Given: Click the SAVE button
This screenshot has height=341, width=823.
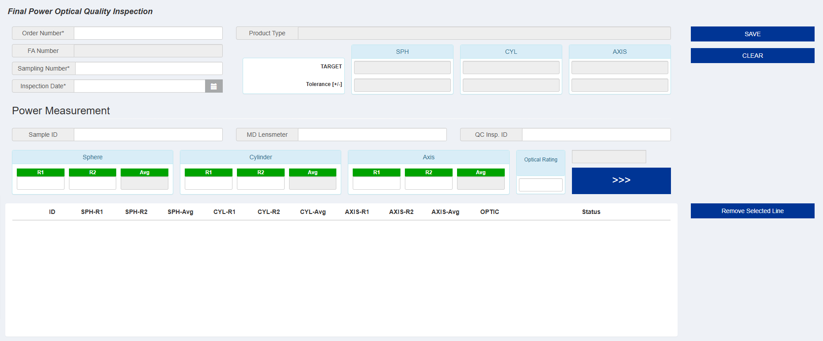Looking at the screenshot, I should coord(752,34).
